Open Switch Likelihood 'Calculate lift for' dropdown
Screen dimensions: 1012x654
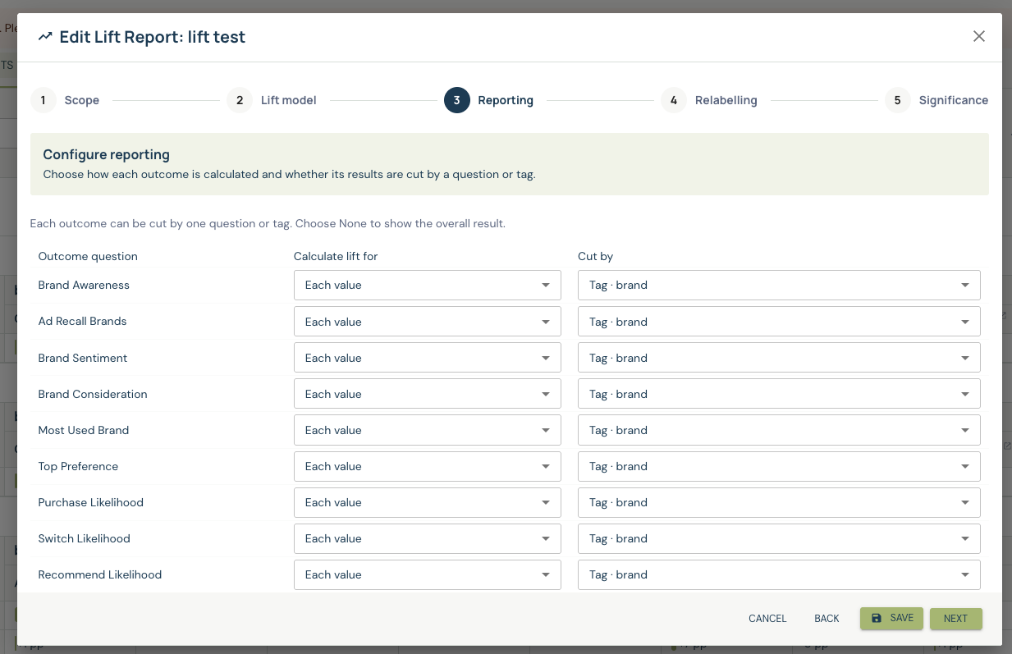(428, 538)
